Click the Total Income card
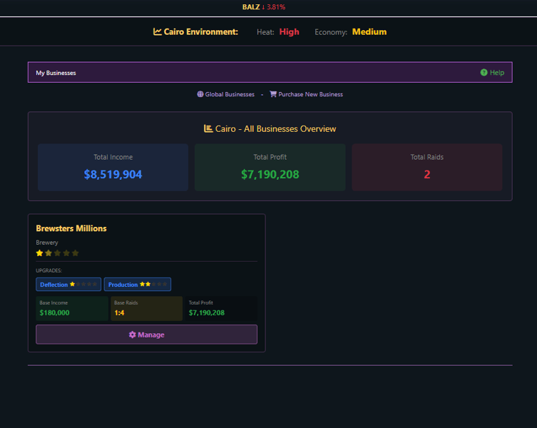537x428 pixels. coord(113,167)
